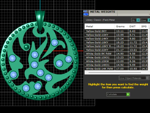Select the Yellow Gold:22KY row
Viewport: 150px width, 113px height.
[x=116, y=50]
